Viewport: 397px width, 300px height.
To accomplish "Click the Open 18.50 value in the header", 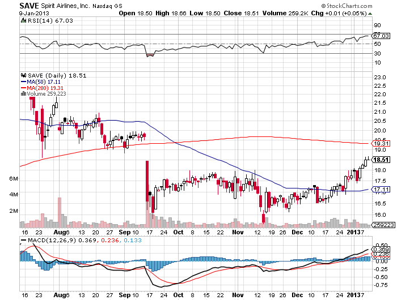I will click(x=136, y=14).
